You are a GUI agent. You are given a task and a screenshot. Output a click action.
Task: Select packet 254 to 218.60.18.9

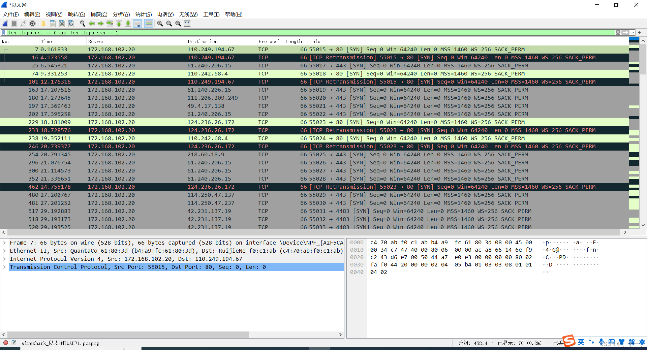tap(314, 155)
